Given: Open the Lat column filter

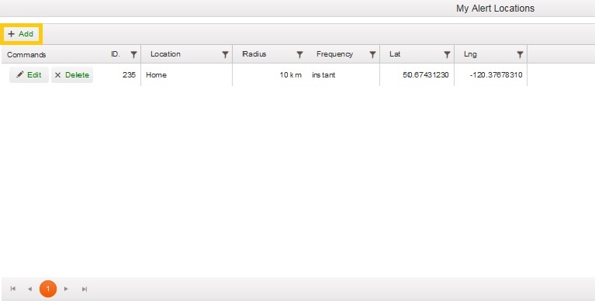Looking at the screenshot, I should pyautogui.click(x=447, y=54).
